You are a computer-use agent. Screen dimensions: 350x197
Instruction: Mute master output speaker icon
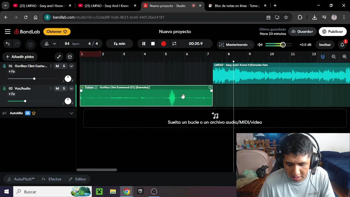(x=260, y=45)
